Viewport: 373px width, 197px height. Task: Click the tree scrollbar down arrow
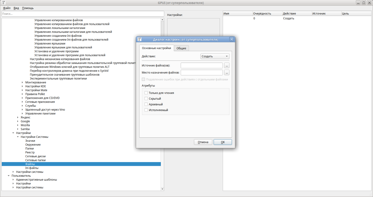tap(162, 189)
